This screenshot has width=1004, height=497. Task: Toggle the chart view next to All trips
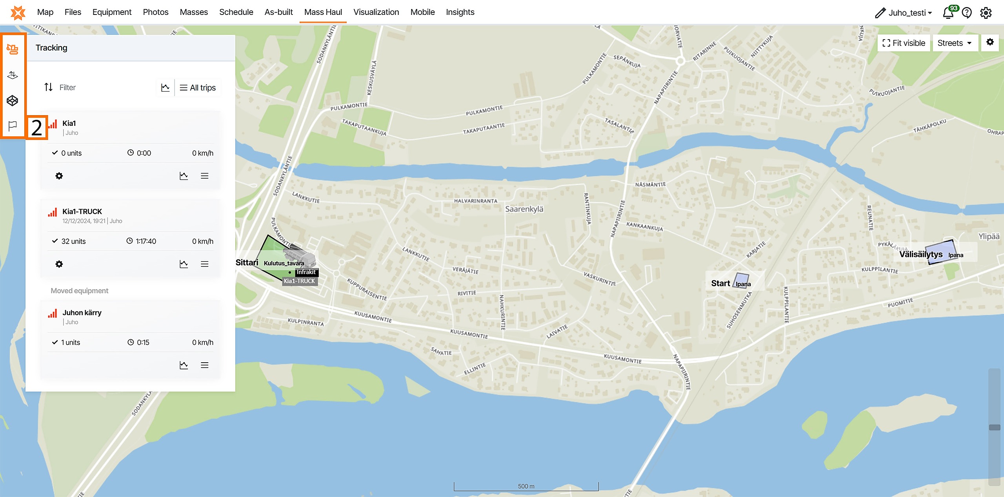pos(166,88)
